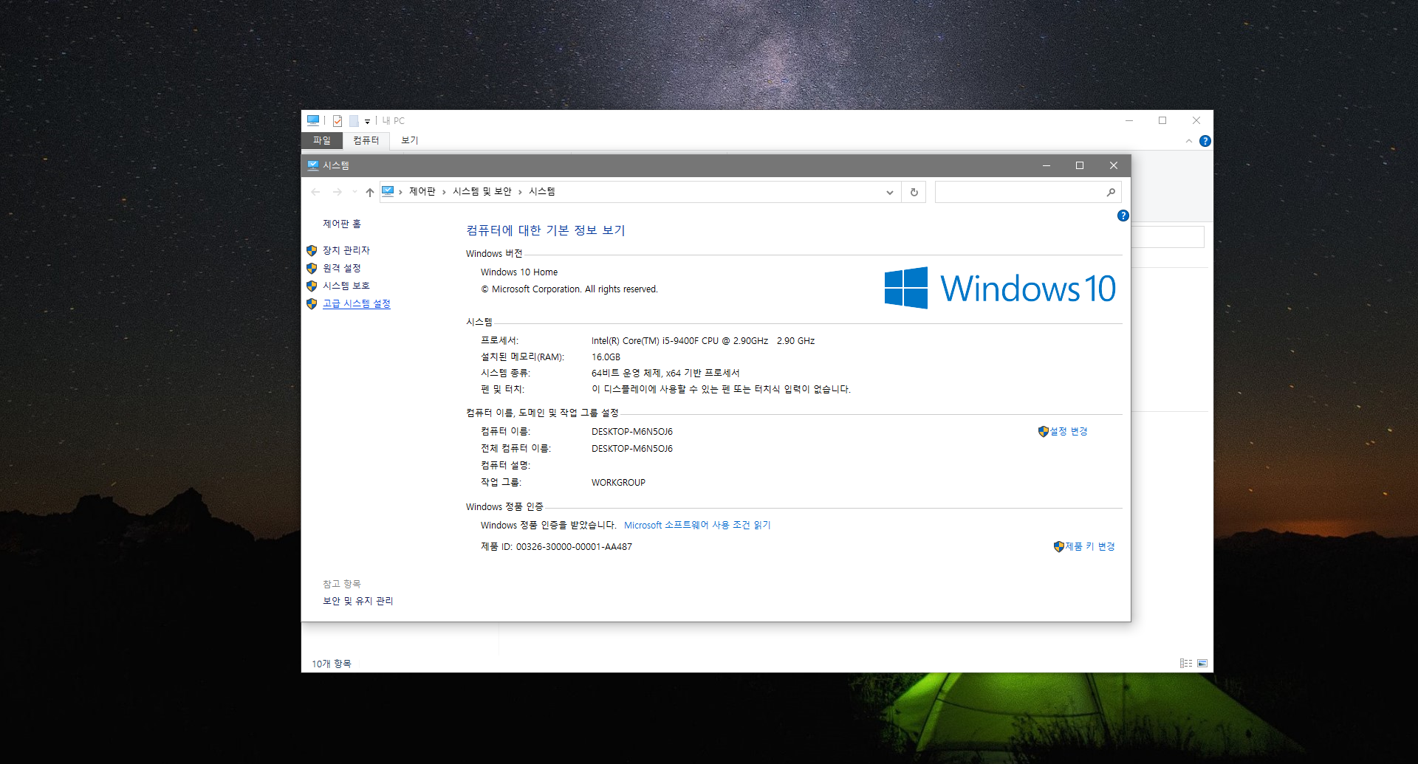Expand breadcrumb chevron after 시스템 및 보안
The height and width of the screenshot is (764, 1418).
pos(520,192)
